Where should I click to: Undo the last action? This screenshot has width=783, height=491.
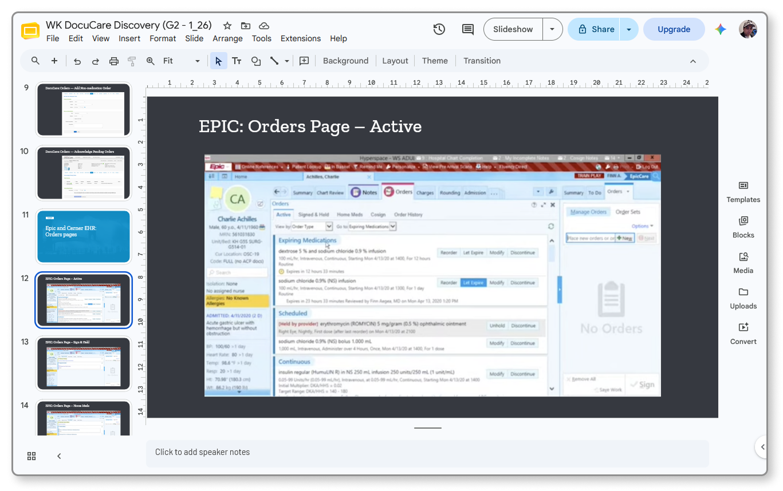(x=77, y=61)
